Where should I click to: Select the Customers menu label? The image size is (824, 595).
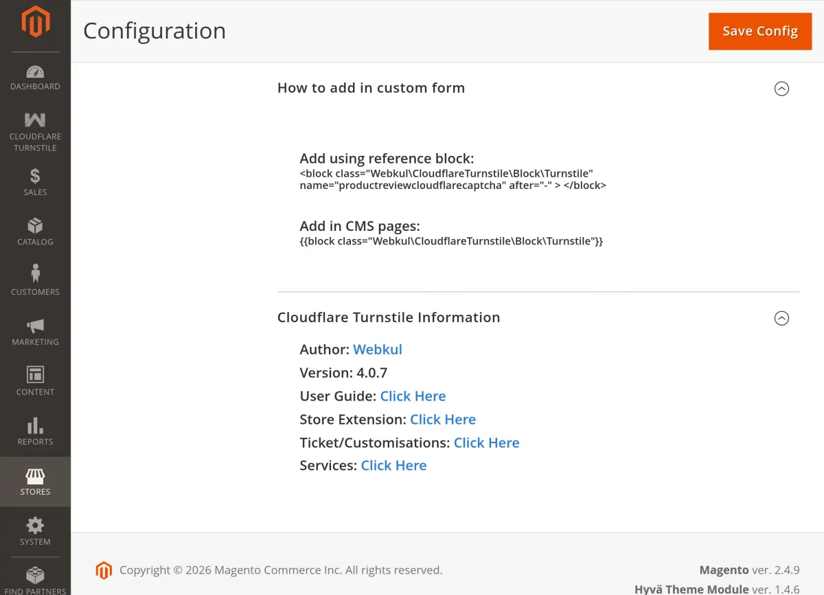(35, 292)
